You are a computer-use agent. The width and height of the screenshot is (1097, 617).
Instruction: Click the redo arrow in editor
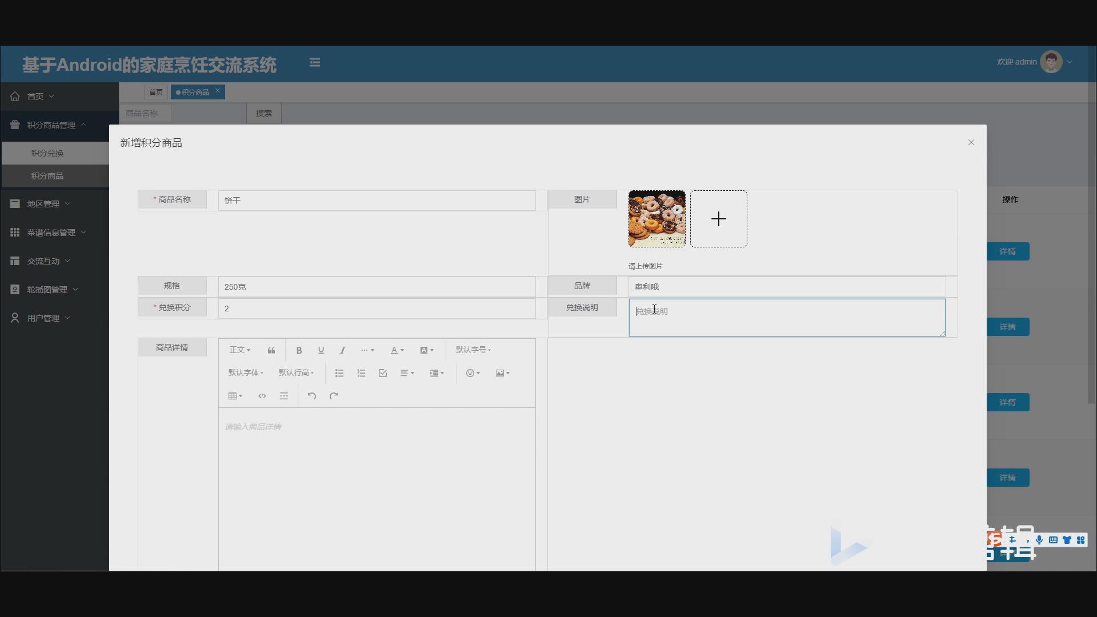[x=334, y=396]
